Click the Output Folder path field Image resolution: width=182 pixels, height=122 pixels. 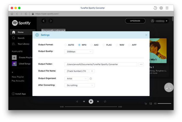(101, 64)
